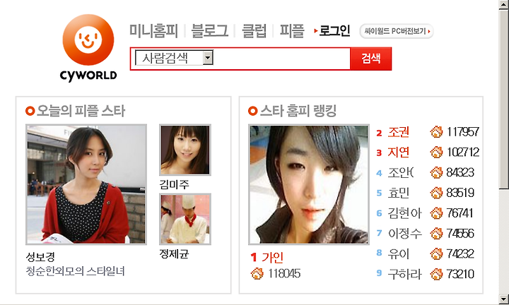Open the 사람검색 search type dropdown

pos(174,58)
